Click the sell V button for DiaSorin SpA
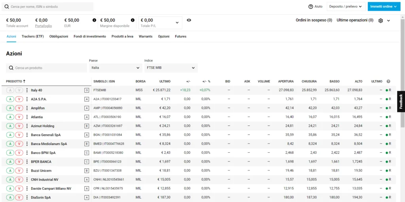This screenshot has height=202, width=405. (19, 197)
